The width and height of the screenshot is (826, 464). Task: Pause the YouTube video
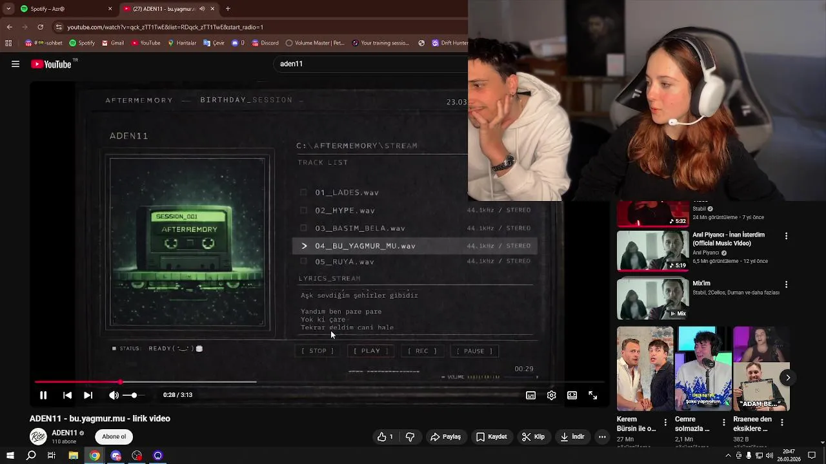point(43,395)
